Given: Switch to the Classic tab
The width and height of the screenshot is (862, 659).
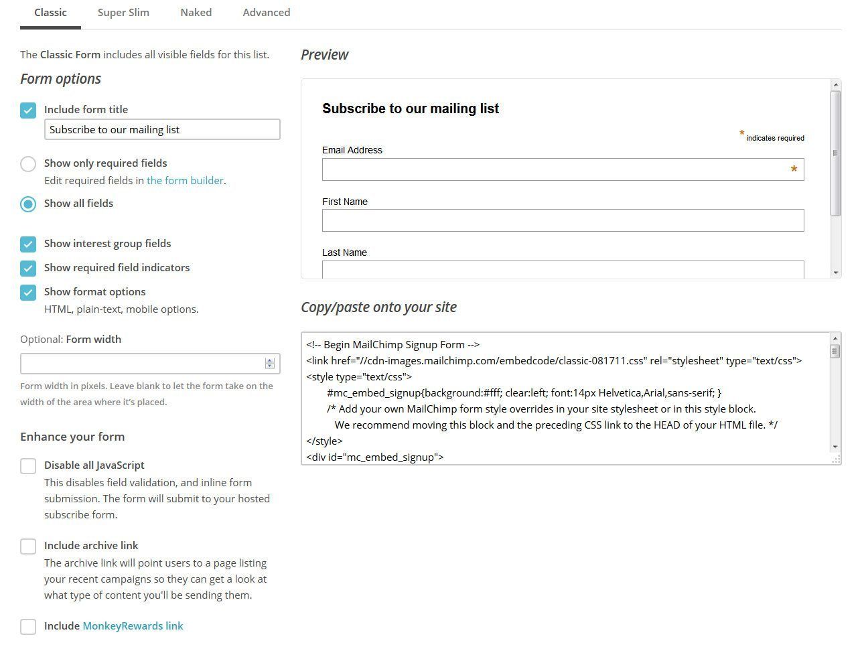Looking at the screenshot, I should (50, 13).
